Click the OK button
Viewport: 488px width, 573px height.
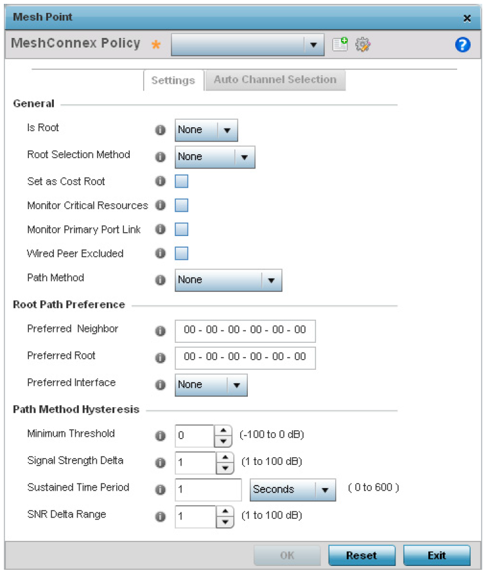(x=287, y=555)
